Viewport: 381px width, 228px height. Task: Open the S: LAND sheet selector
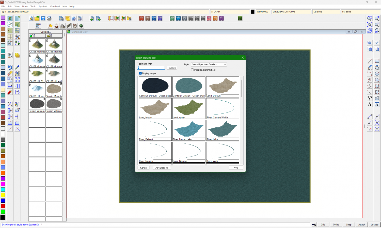(x=230, y=12)
